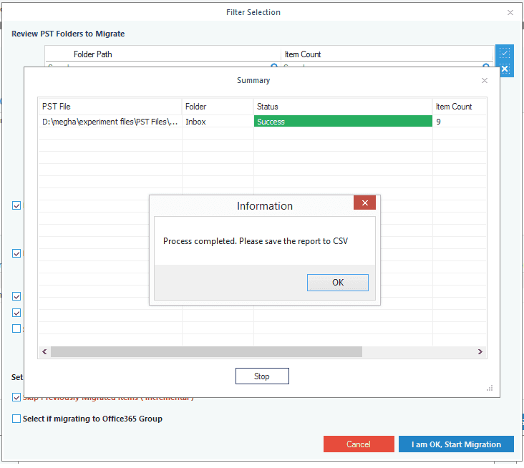
Task: Click the item count value 9
Action: pos(438,122)
